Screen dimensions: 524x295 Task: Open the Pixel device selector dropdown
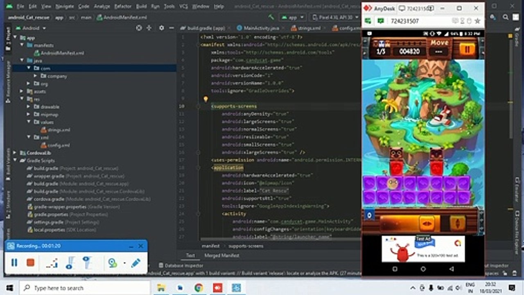click(334, 17)
